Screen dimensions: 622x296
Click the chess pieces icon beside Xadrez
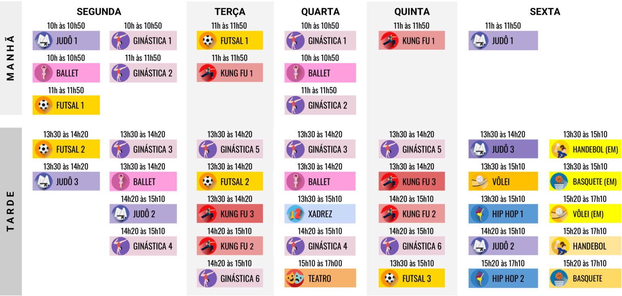coord(294,214)
